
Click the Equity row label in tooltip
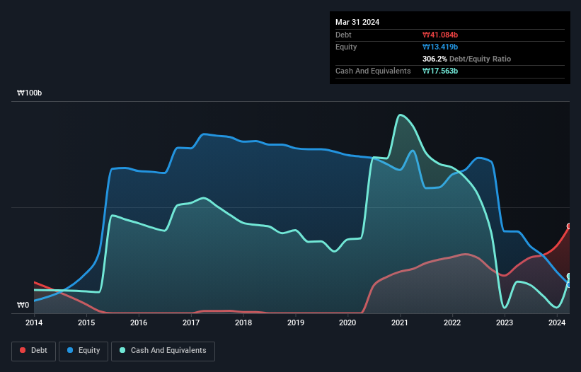(346, 47)
